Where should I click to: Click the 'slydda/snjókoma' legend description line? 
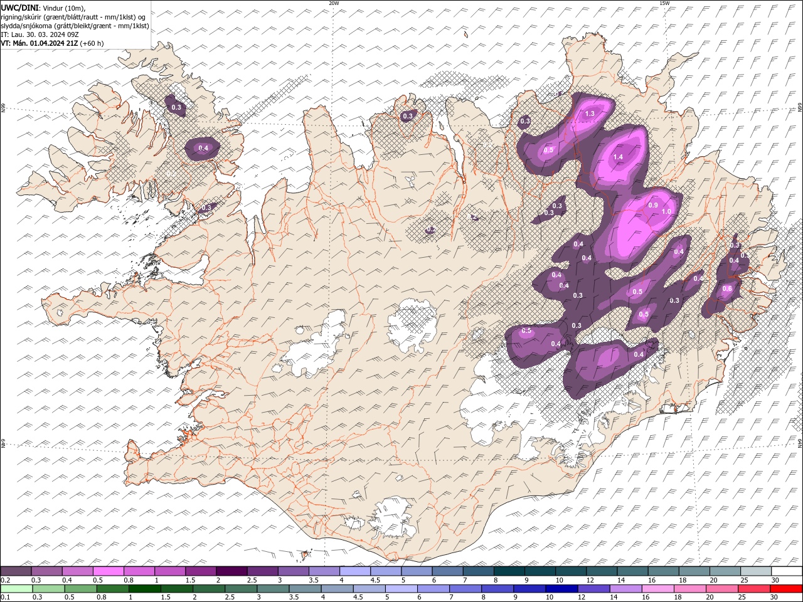[75, 25]
